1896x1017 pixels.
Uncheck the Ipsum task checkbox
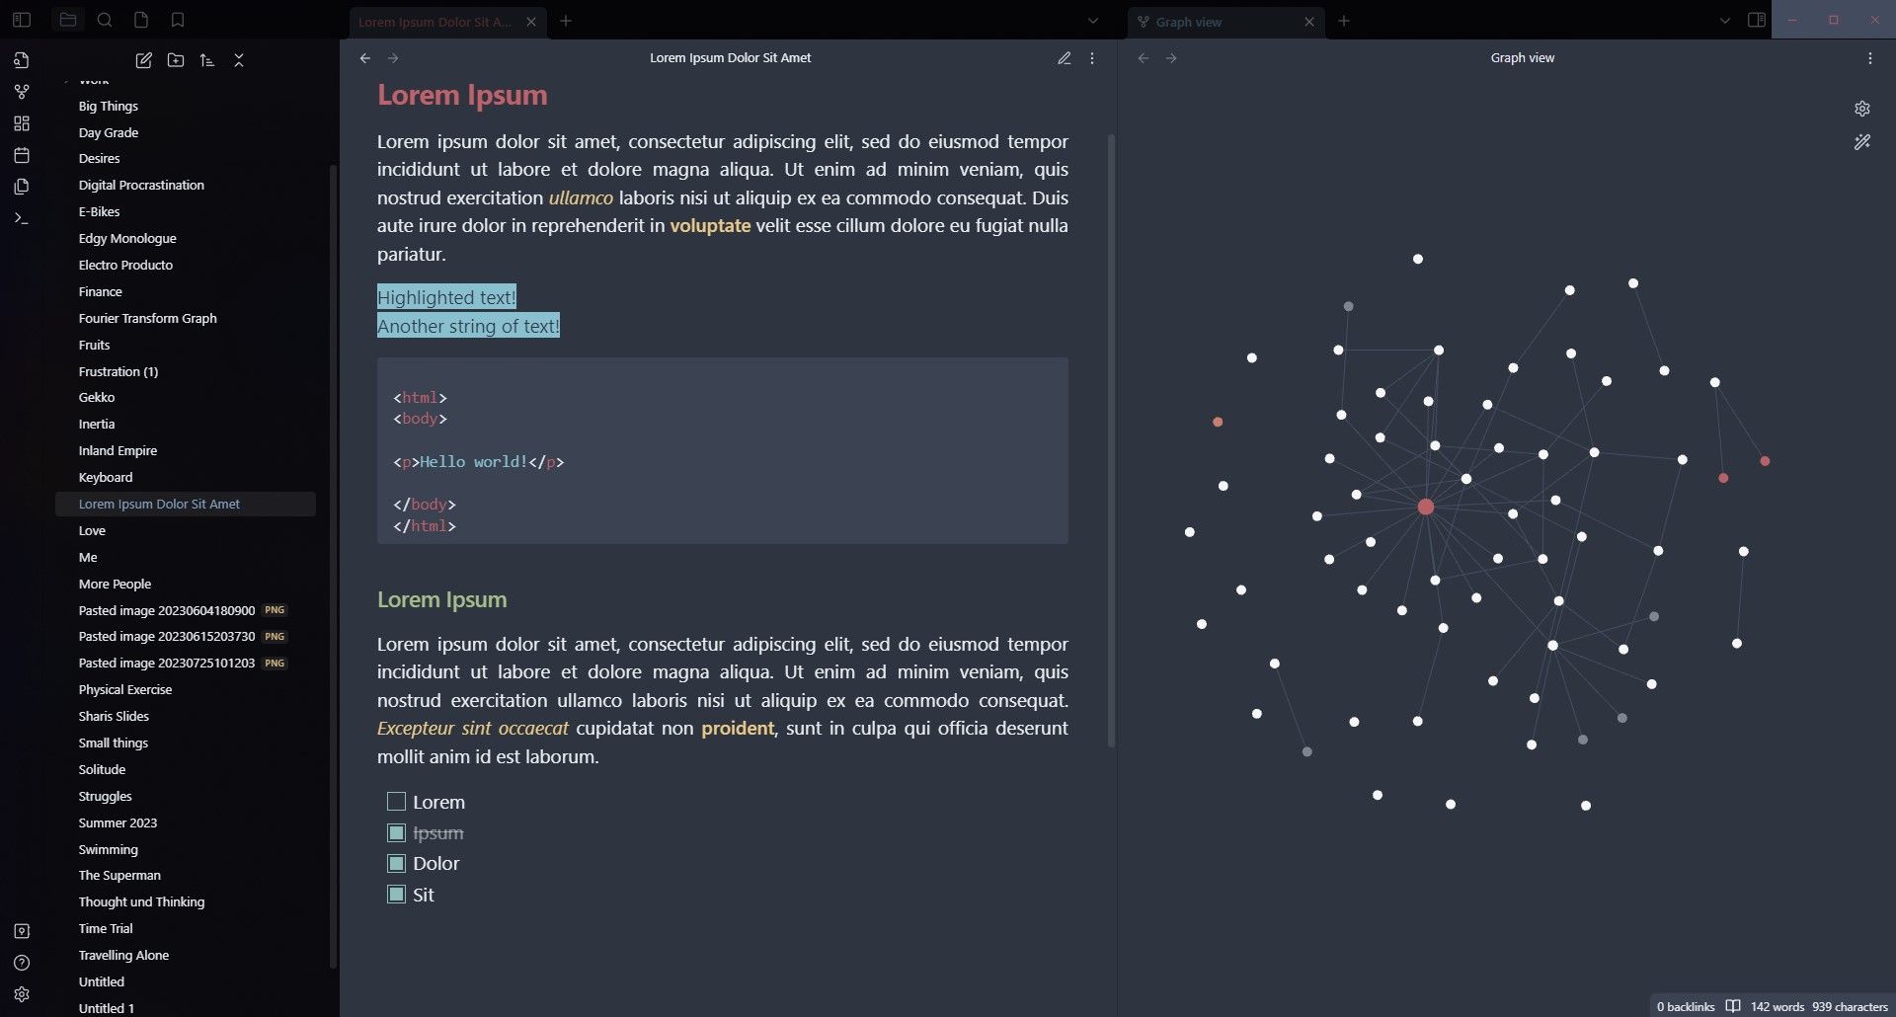(396, 833)
